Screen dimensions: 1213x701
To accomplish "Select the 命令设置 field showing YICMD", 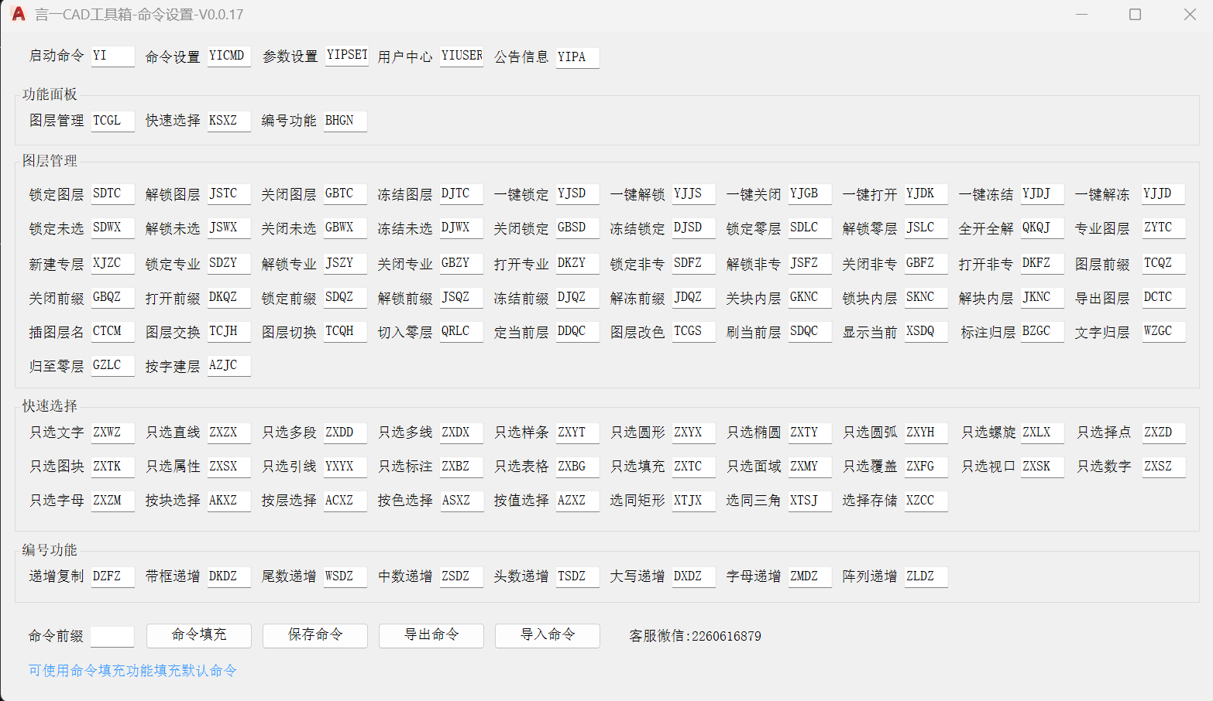I will pyautogui.click(x=229, y=56).
